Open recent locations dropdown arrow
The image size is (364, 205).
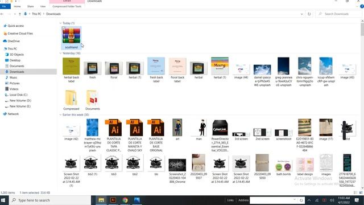point(15,14)
